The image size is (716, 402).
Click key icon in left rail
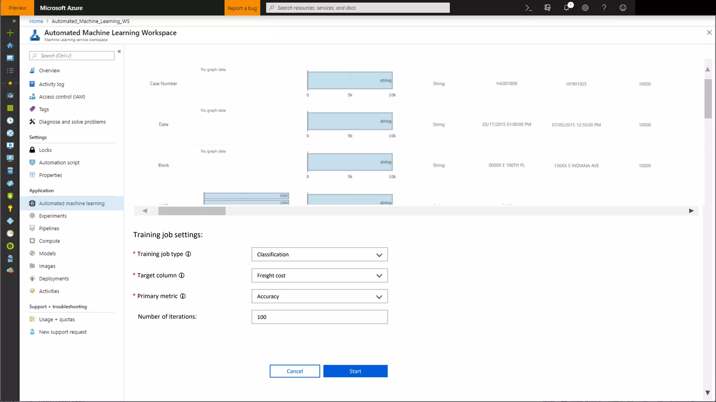10,208
